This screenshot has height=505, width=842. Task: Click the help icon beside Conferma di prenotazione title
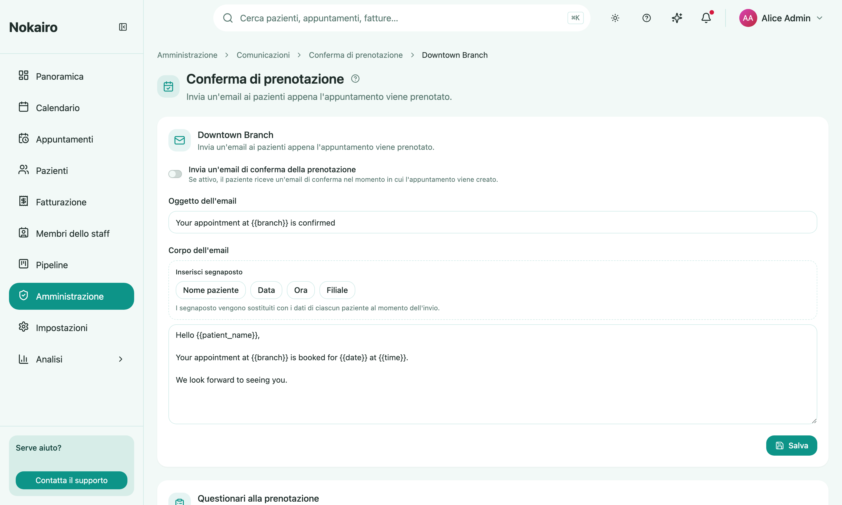(355, 79)
